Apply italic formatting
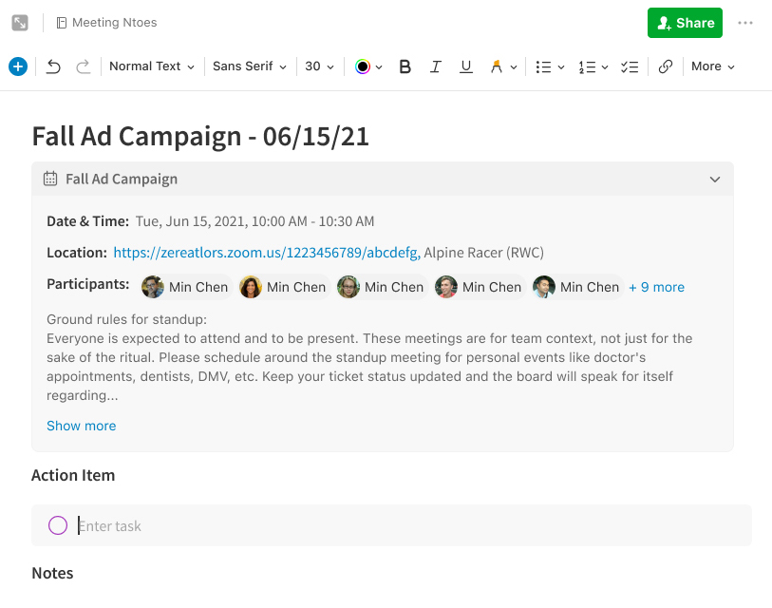 pyautogui.click(x=436, y=66)
